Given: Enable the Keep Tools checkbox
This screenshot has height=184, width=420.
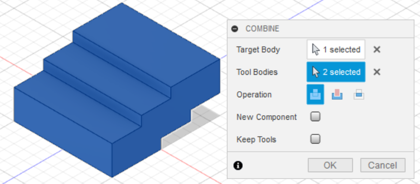Looking at the screenshot, I should [x=315, y=139].
